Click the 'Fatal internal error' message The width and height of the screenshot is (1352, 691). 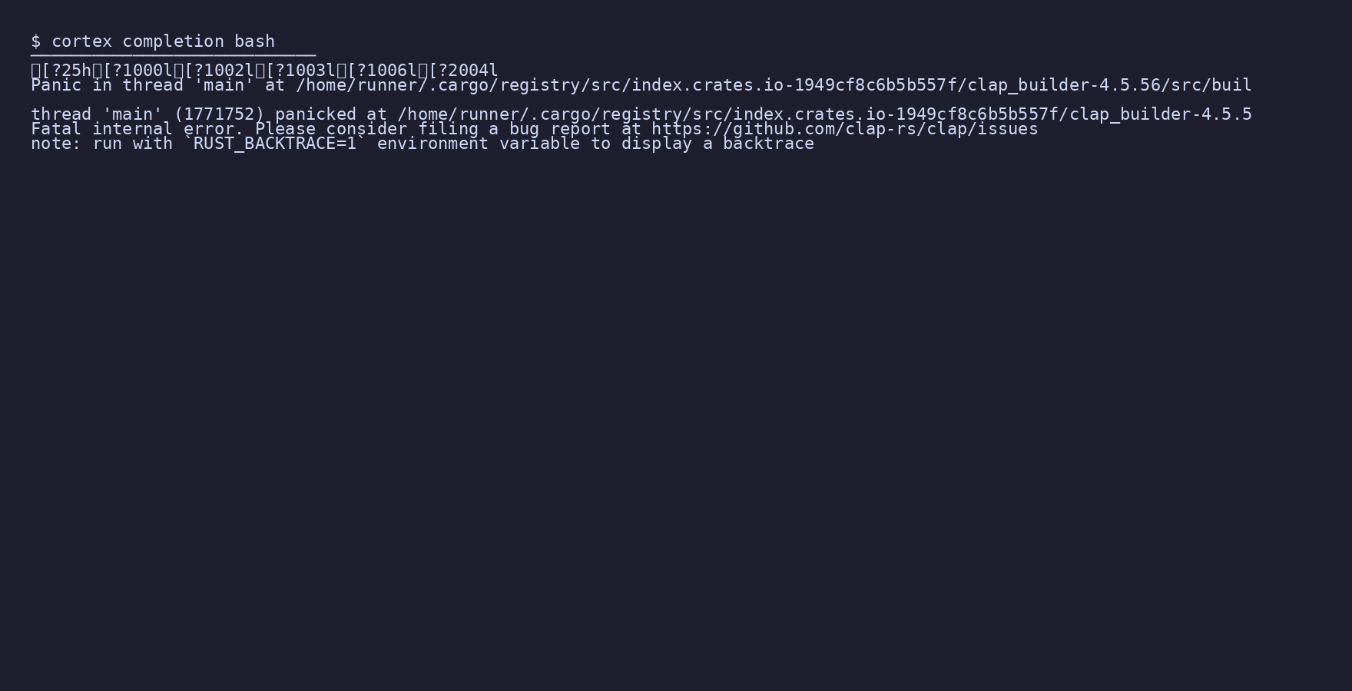coord(137,129)
